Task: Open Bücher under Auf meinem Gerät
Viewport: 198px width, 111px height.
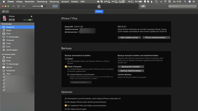Action: [x=9, y=67]
